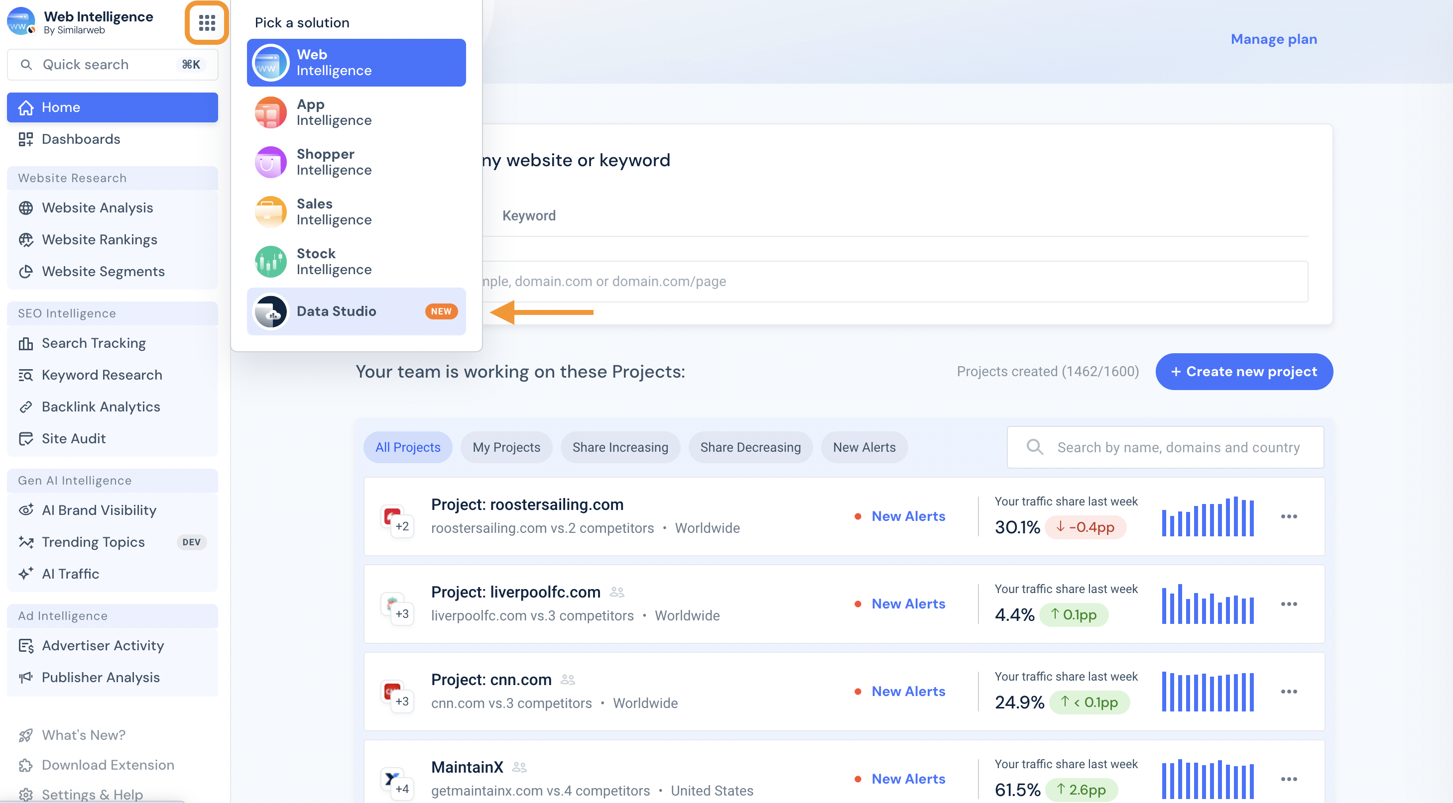
Task: Click the Keyword Research icon
Action: (26, 375)
